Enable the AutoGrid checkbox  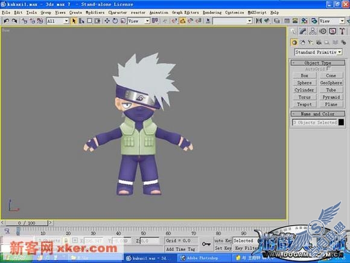pyautogui.click(x=328, y=68)
